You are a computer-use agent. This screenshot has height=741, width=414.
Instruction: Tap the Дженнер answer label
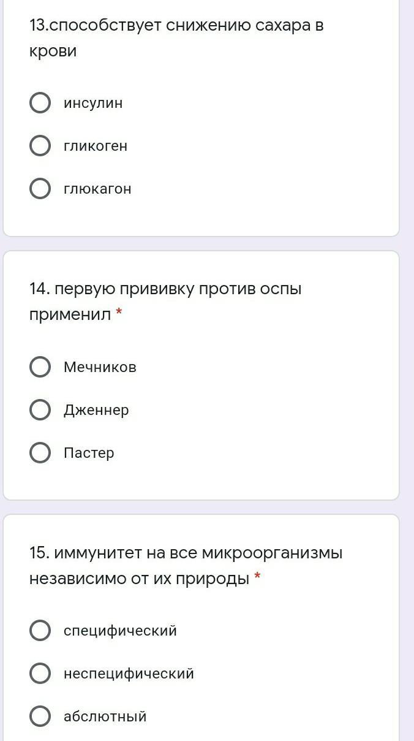[96, 410]
